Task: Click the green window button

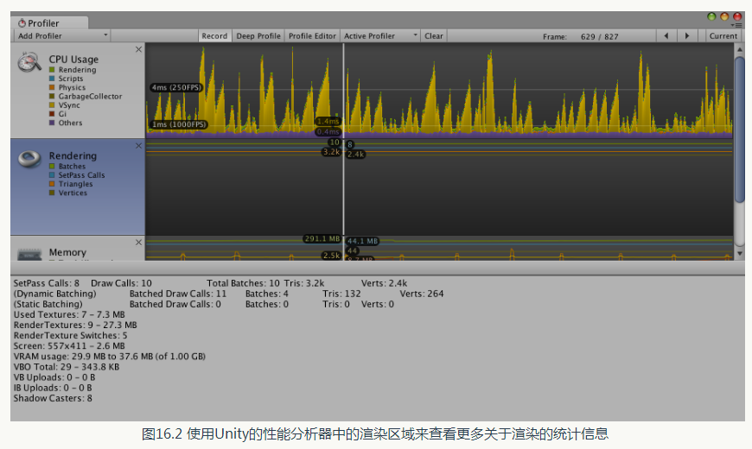Action: pos(711,16)
